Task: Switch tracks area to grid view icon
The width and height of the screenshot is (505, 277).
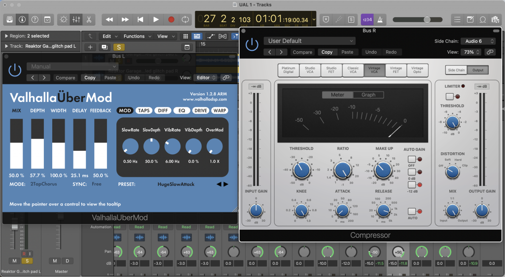Action: 185,36
